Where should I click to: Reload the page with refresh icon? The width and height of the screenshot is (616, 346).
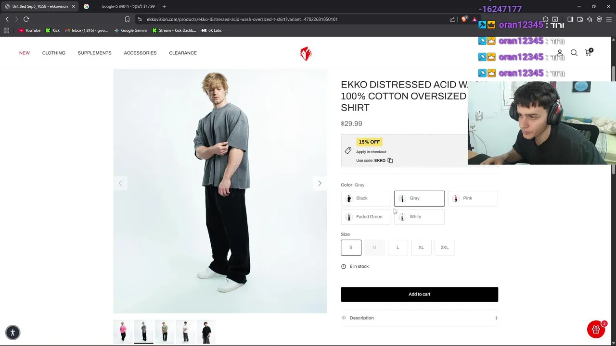26,19
